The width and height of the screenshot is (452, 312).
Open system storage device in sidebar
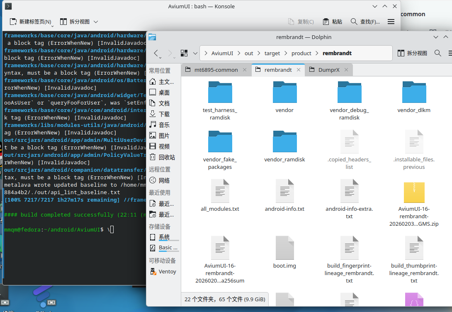pos(163,237)
